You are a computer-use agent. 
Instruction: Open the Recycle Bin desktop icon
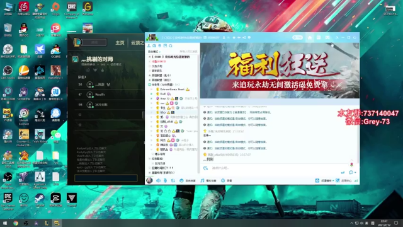[8, 30]
